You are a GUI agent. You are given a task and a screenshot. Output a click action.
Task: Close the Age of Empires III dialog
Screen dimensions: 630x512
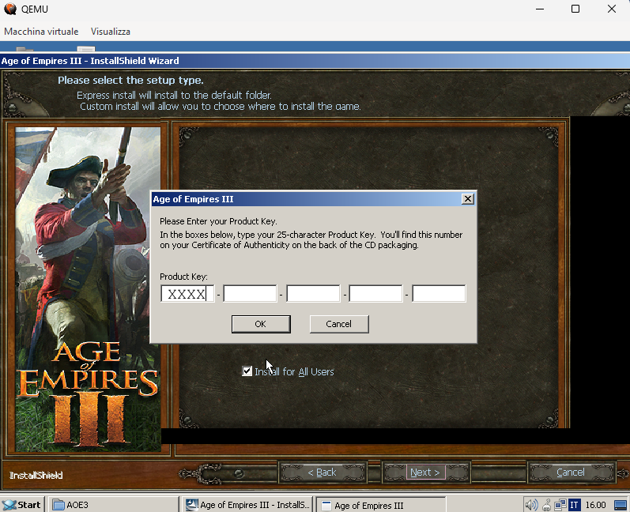pyautogui.click(x=468, y=199)
